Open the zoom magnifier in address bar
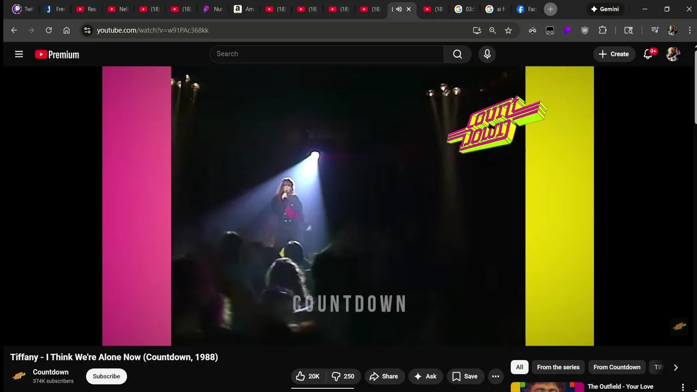The height and width of the screenshot is (392, 697). coord(492,30)
